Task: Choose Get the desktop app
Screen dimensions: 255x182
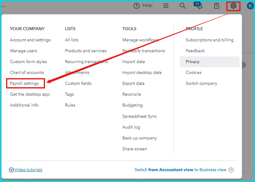Action: tap(30, 94)
